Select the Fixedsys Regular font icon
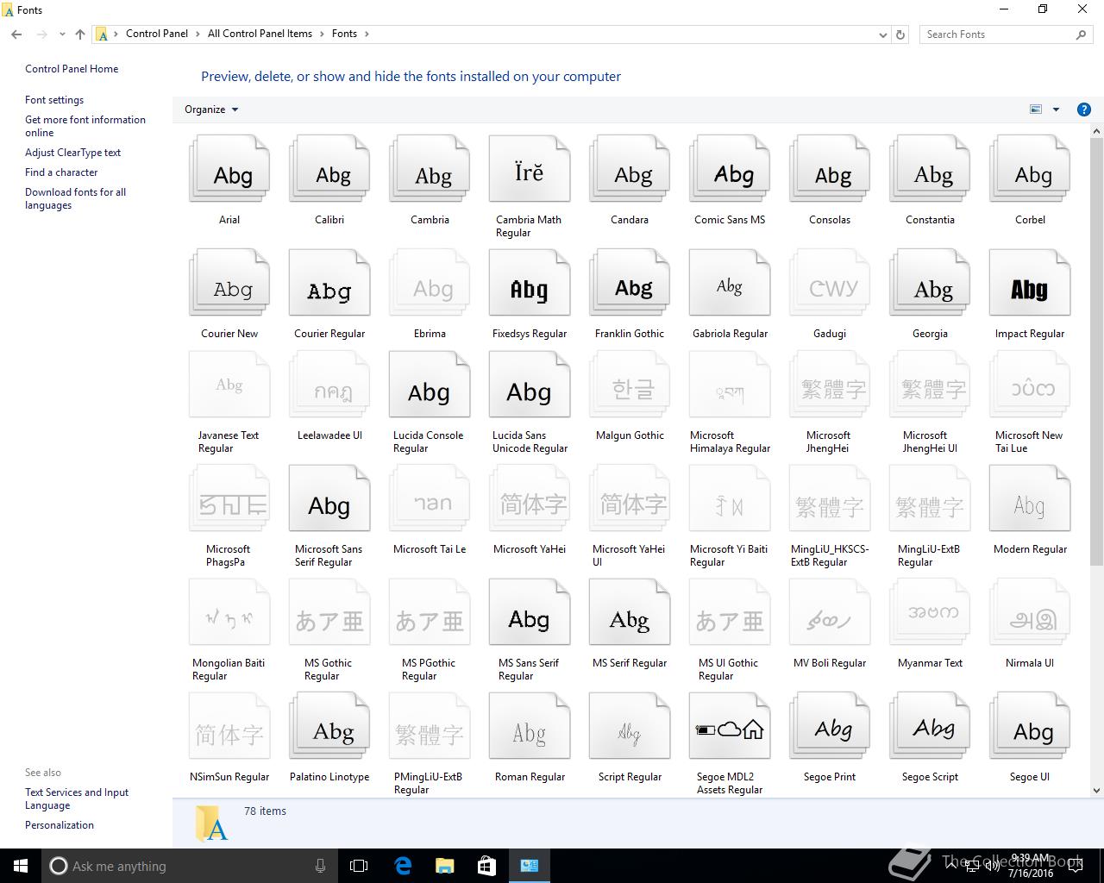Screen dimensions: 1104x883 [x=530, y=283]
